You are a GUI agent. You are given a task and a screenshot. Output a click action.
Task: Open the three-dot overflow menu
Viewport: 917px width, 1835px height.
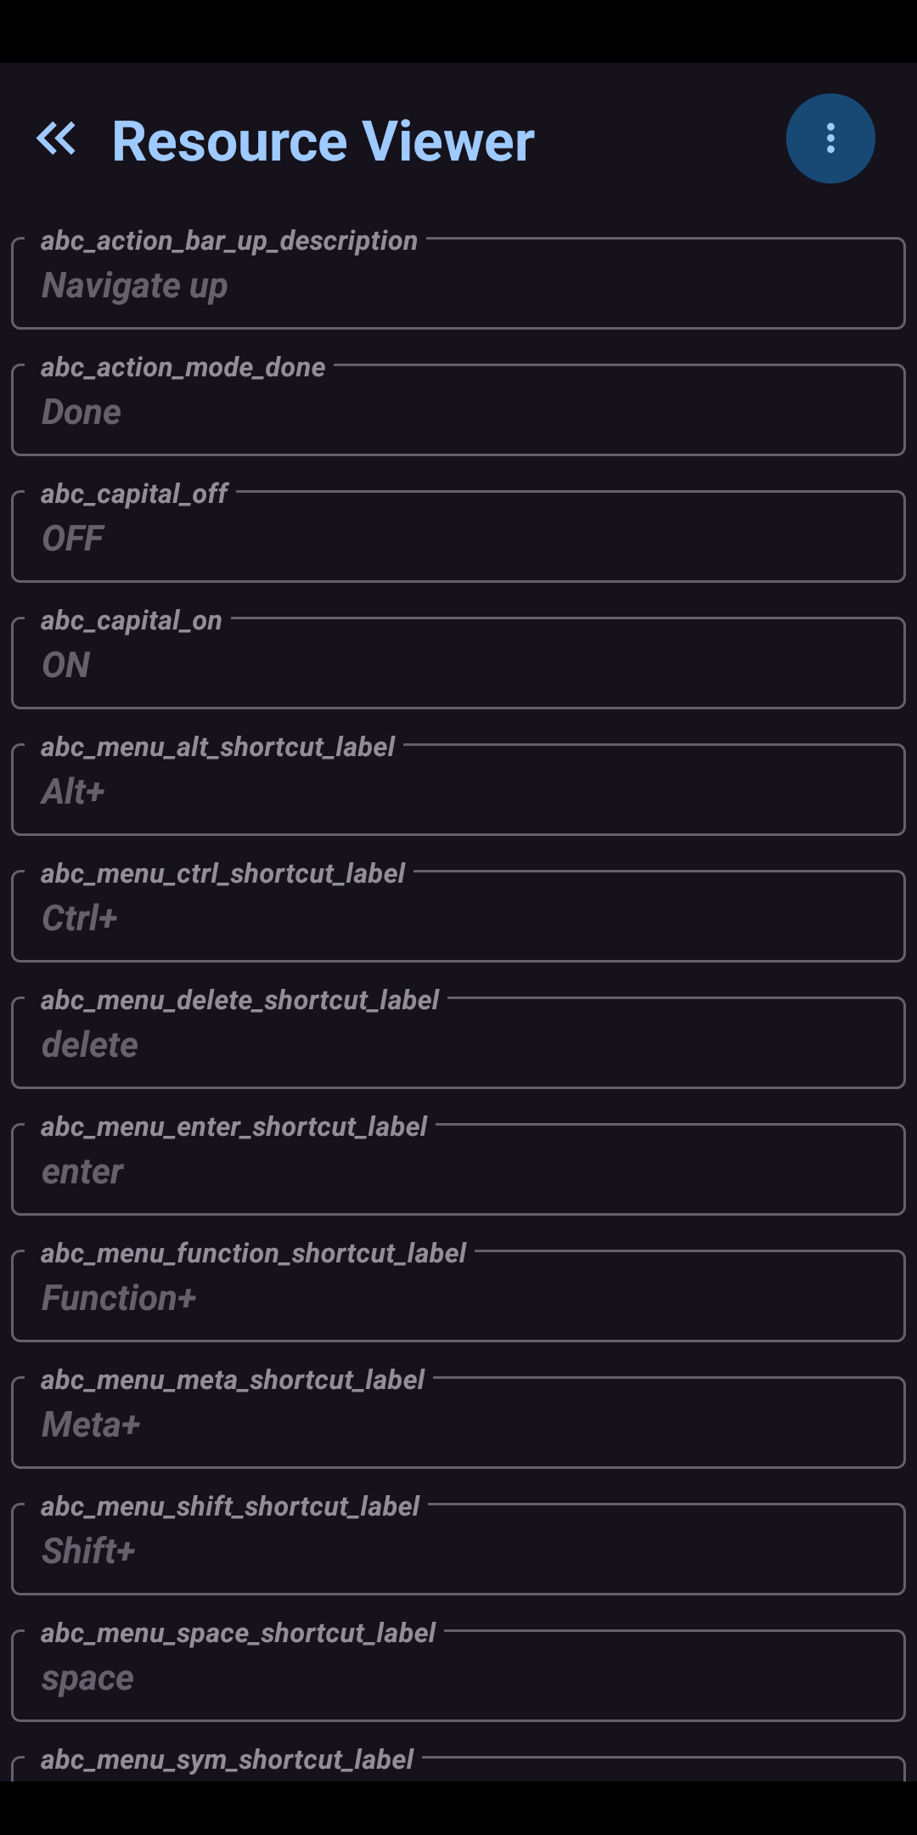click(830, 138)
